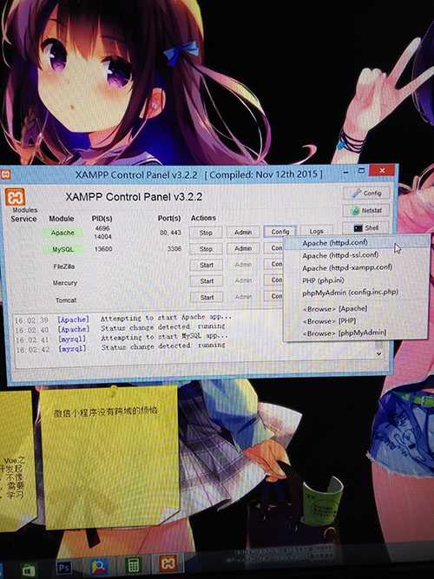Open the Netstat tool

(x=366, y=210)
